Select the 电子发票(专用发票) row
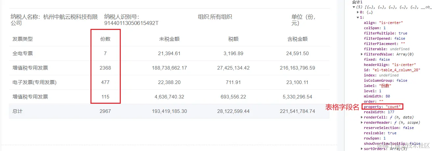Screen dimensions: 432x151 (x=169, y=82)
